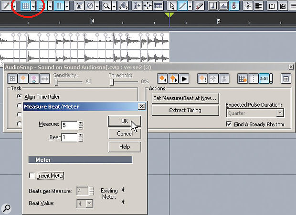This screenshot has width=296, height=215.
Task: Click the Help button in dialog
Action: tap(125, 147)
